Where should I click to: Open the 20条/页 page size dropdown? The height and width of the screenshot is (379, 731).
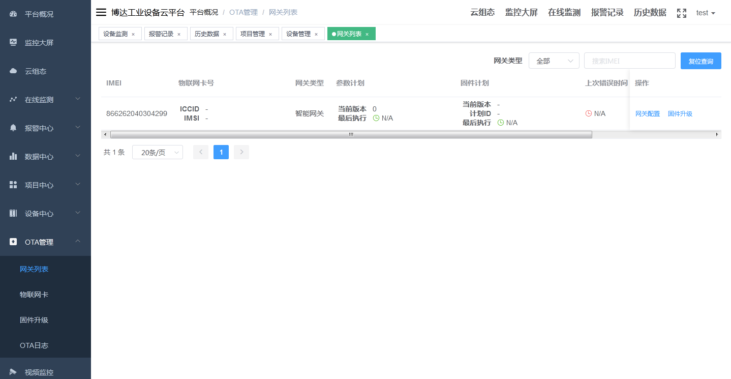point(157,152)
